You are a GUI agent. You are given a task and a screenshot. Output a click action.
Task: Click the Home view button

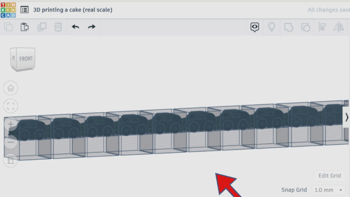pyautogui.click(x=11, y=88)
